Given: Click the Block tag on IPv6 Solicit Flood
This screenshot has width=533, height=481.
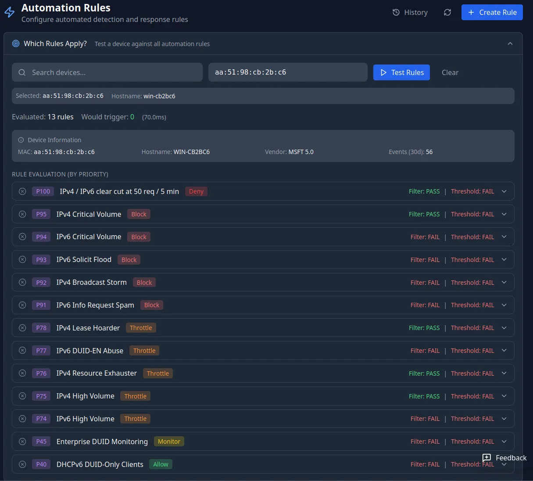Looking at the screenshot, I should pos(129,259).
